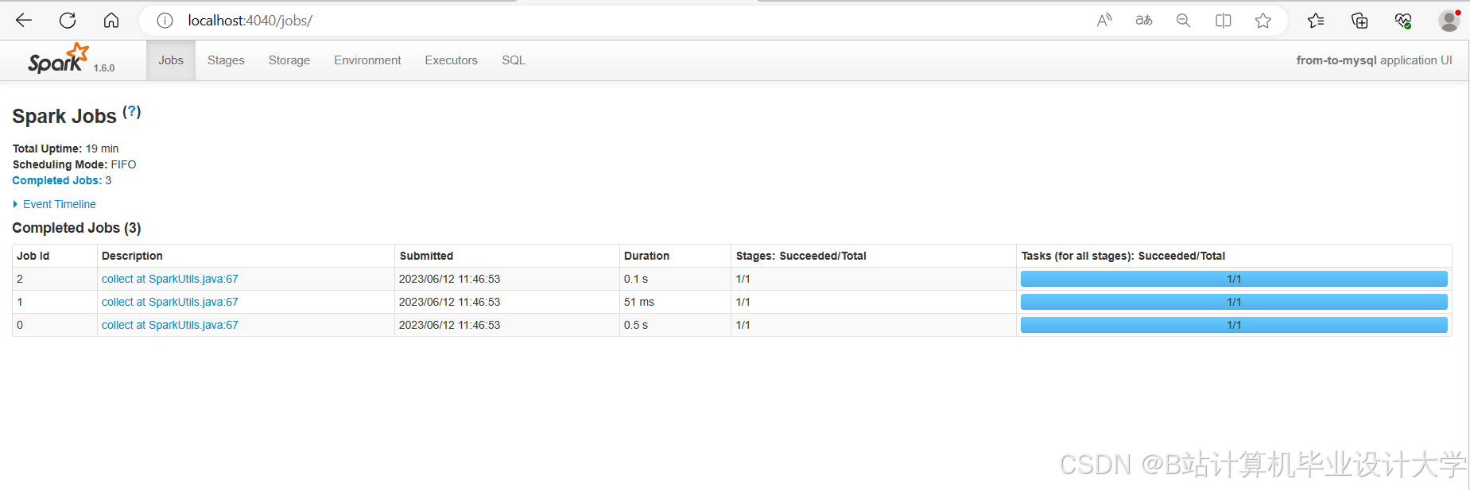Image resolution: width=1470 pixels, height=490 pixels.
Task: Open Browser essentials heart icon
Action: click(1403, 21)
